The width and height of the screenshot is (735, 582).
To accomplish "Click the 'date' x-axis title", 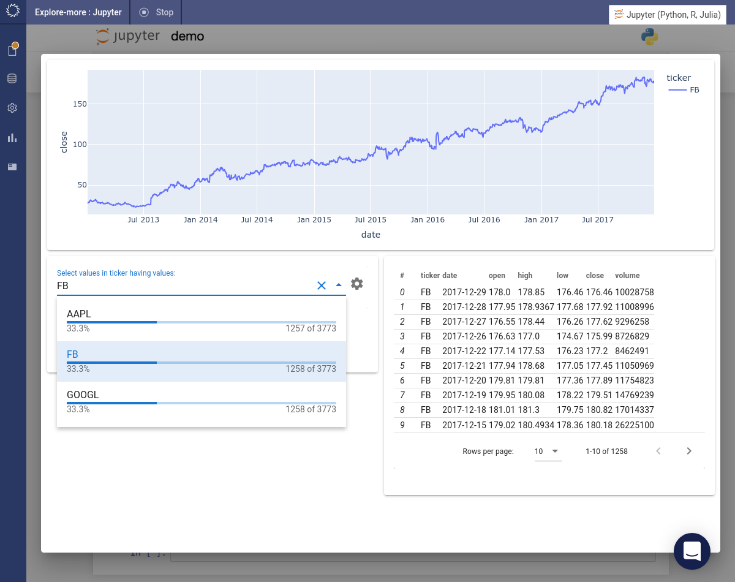I will 371,235.
